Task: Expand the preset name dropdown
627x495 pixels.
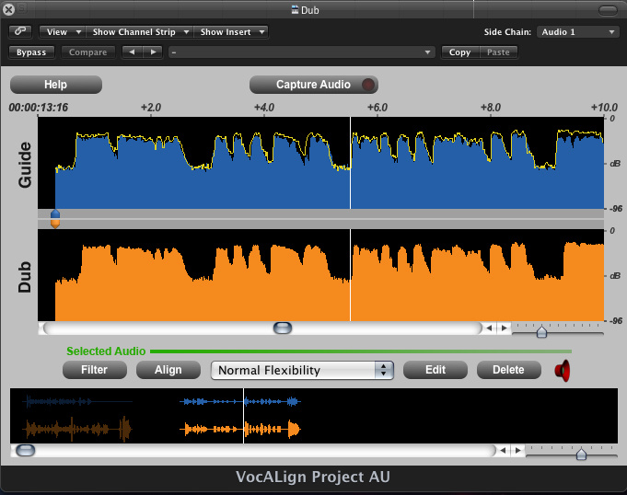Action: pyautogui.click(x=300, y=52)
